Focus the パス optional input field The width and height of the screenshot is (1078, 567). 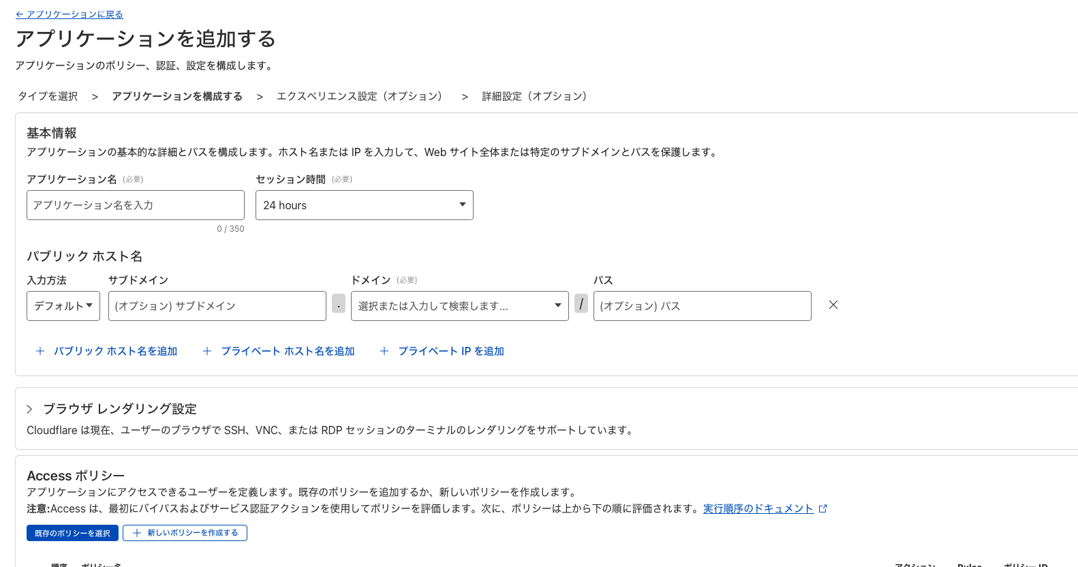coord(703,306)
